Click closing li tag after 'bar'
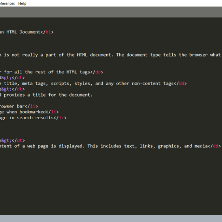 click(x=31, y=106)
